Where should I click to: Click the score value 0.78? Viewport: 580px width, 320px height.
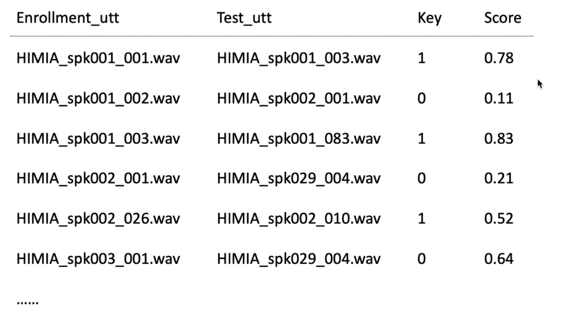[499, 59]
